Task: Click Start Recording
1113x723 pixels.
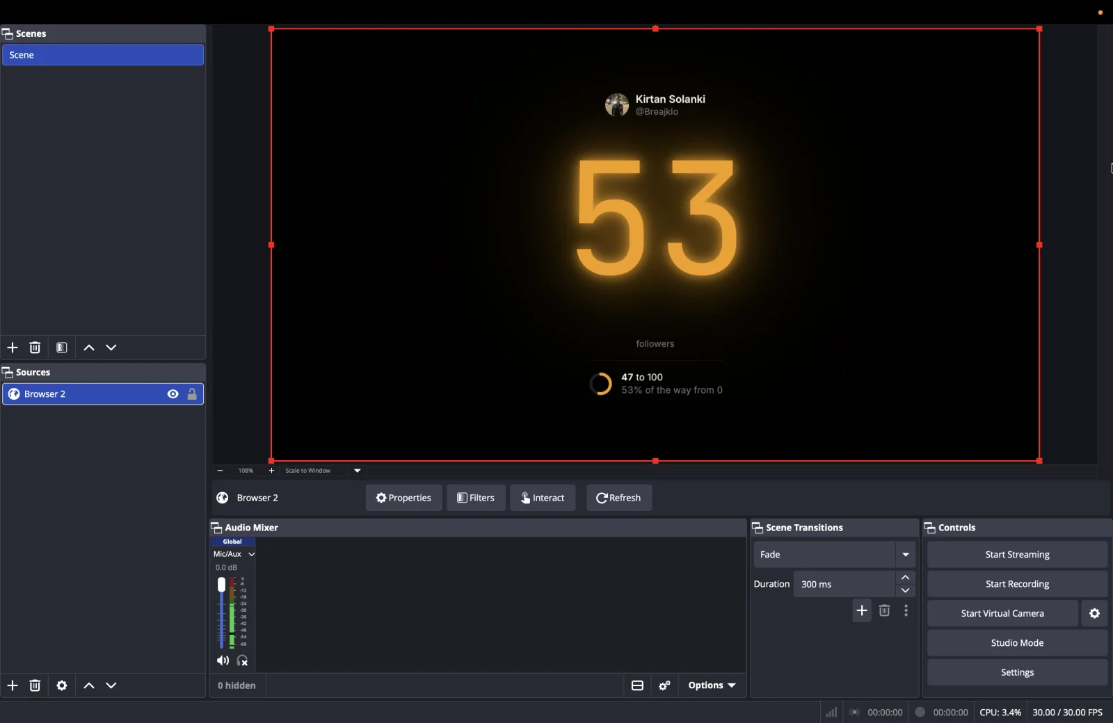Action: coord(1017,584)
